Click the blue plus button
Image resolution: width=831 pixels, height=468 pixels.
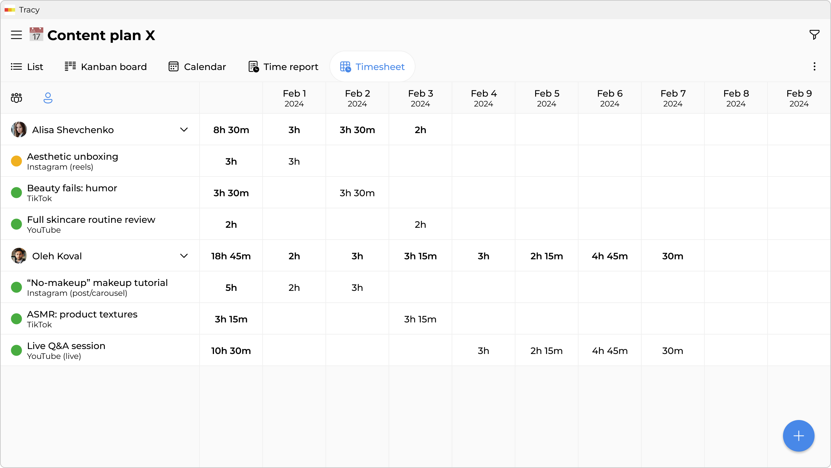tap(798, 436)
